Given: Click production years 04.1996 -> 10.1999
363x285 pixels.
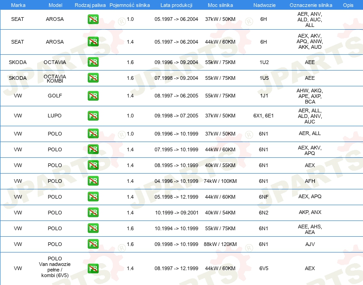Looking at the screenshot, I should pyautogui.click(x=176, y=181).
